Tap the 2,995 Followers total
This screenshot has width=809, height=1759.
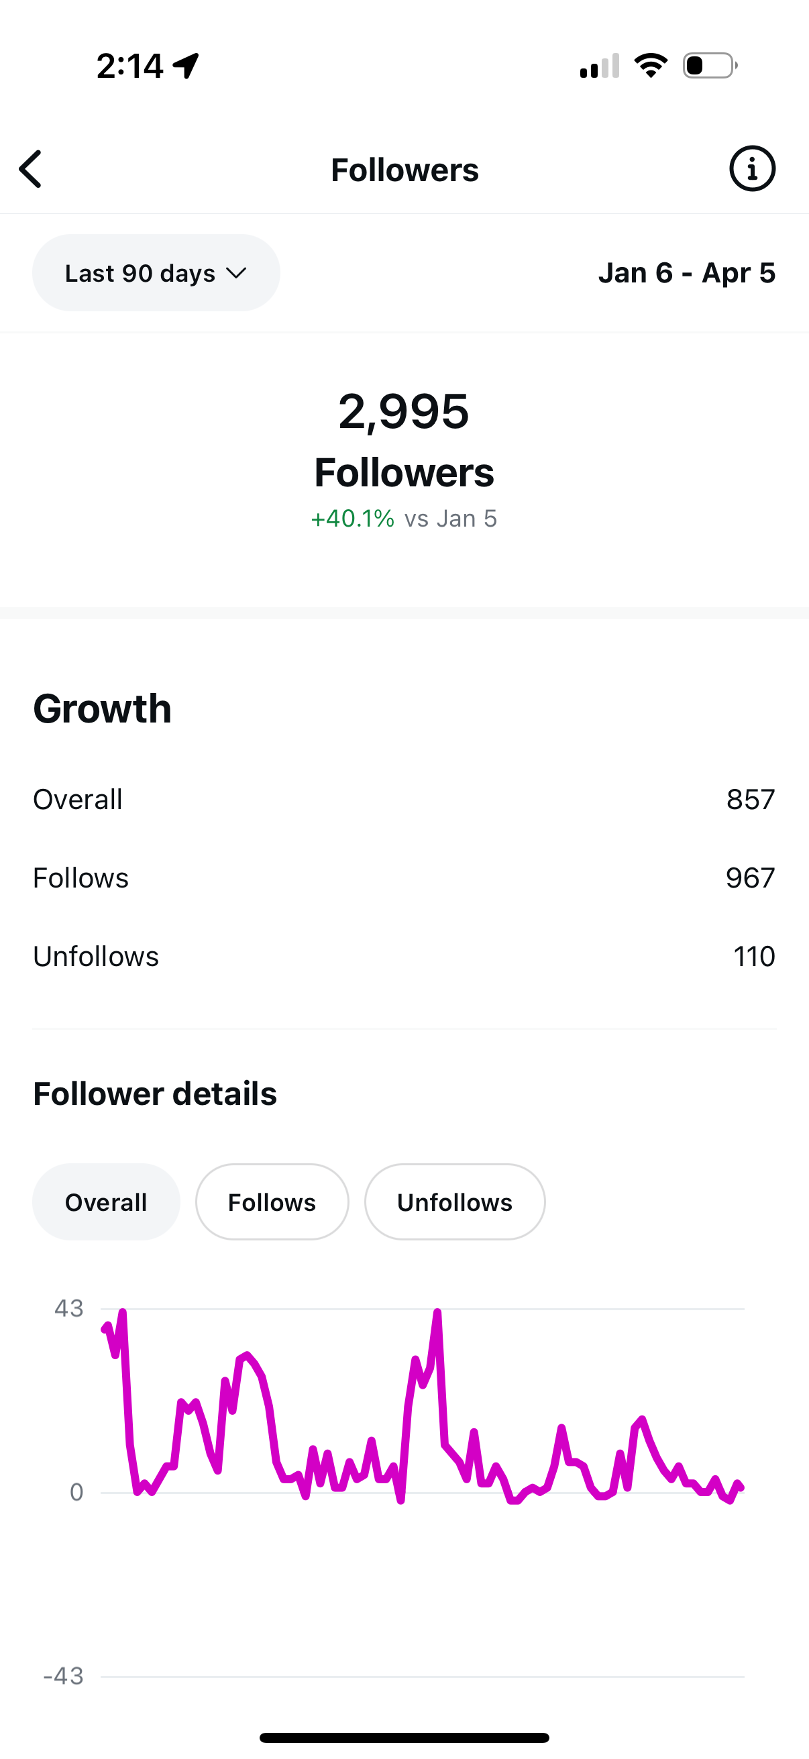click(x=404, y=441)
